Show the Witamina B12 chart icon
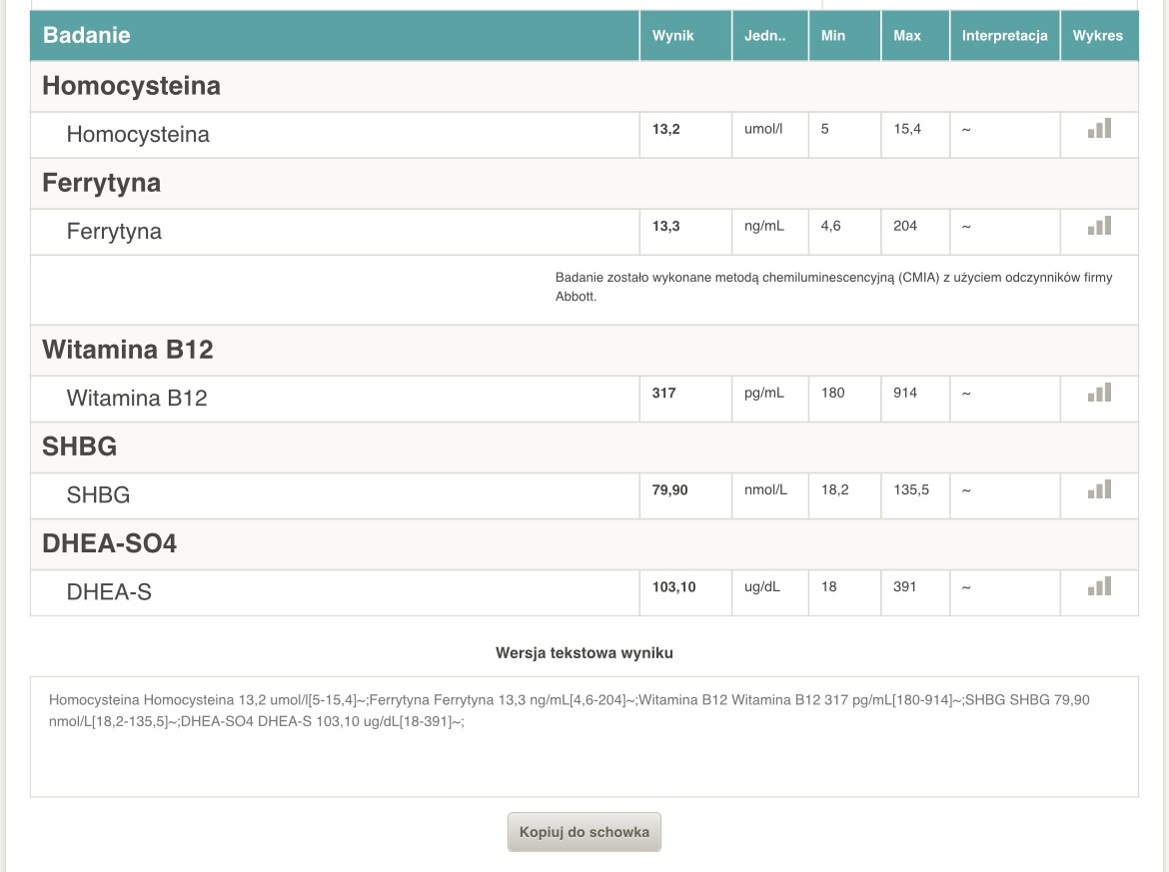The height and width of the screenshot is (872, 1169). (1099, 393)
